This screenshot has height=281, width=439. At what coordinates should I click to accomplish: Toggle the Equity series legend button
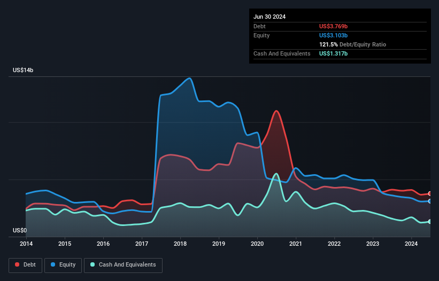(63, 265)
